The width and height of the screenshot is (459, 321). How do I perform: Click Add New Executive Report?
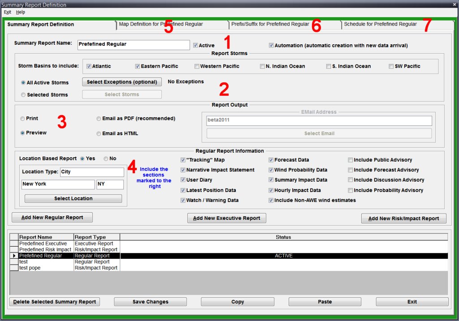[226, 218]
